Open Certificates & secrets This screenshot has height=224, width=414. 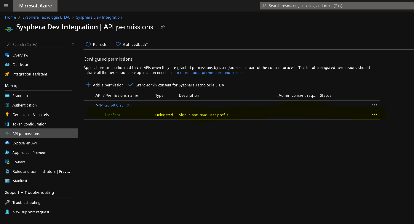point(31,115)
